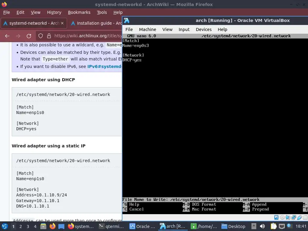Open VirtualBox File menu
Screen dimensions: 308x231
point(129,29)
